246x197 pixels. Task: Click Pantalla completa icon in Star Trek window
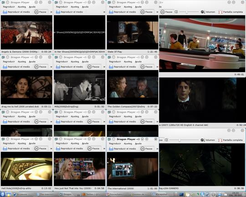[220, 12]
